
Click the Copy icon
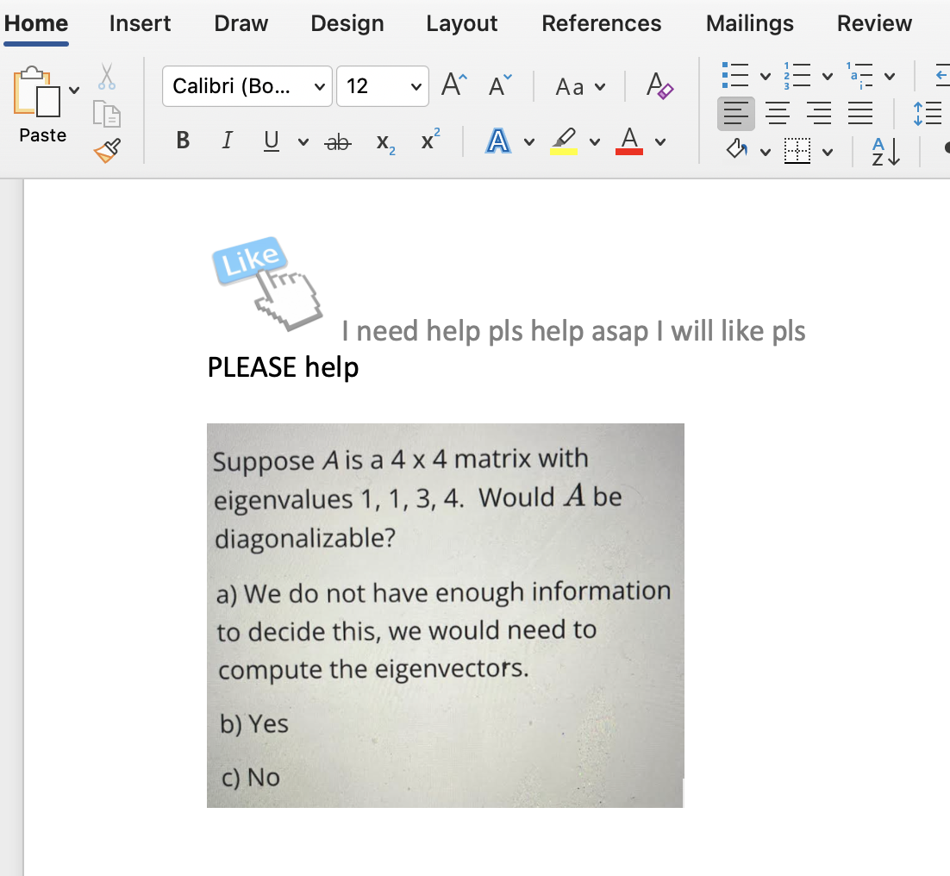pyautogui.click(x=107, y=114)
